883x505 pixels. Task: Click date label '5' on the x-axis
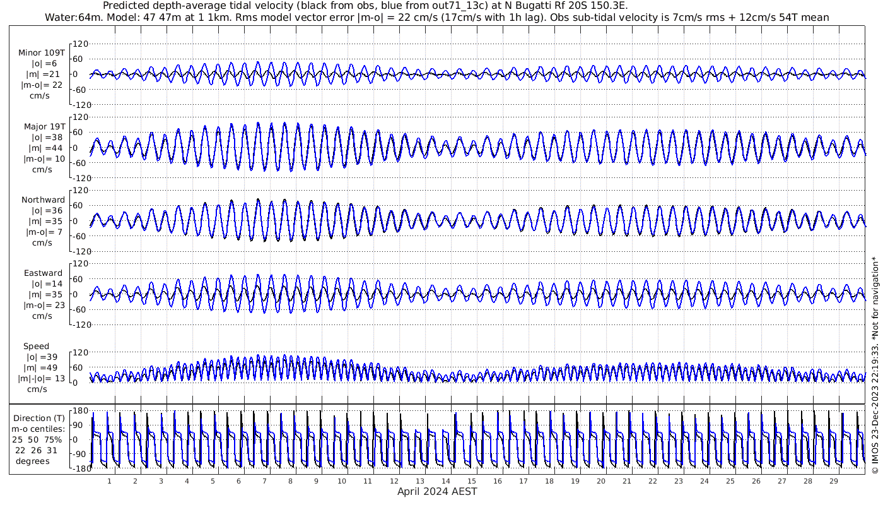pos(213,482)
